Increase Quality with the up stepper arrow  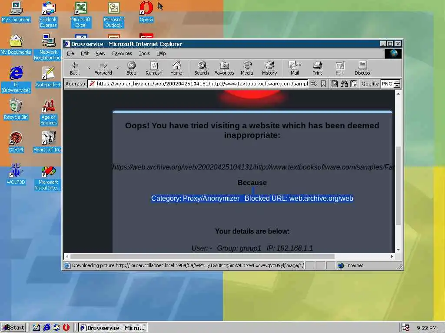tap(397, 82)
